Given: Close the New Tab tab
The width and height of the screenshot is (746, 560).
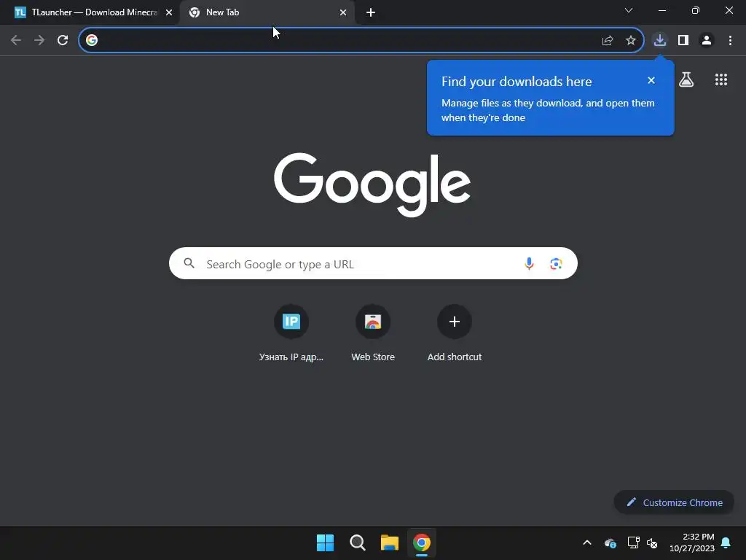Looking at the screenshot, I should (x=343, y=13).
